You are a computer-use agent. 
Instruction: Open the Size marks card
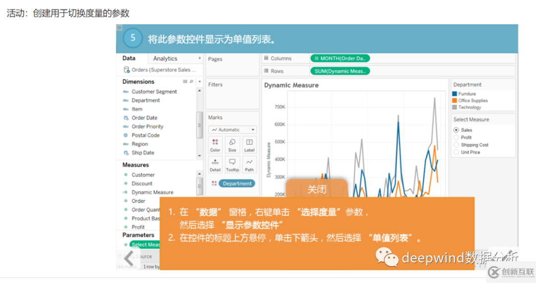232,145
